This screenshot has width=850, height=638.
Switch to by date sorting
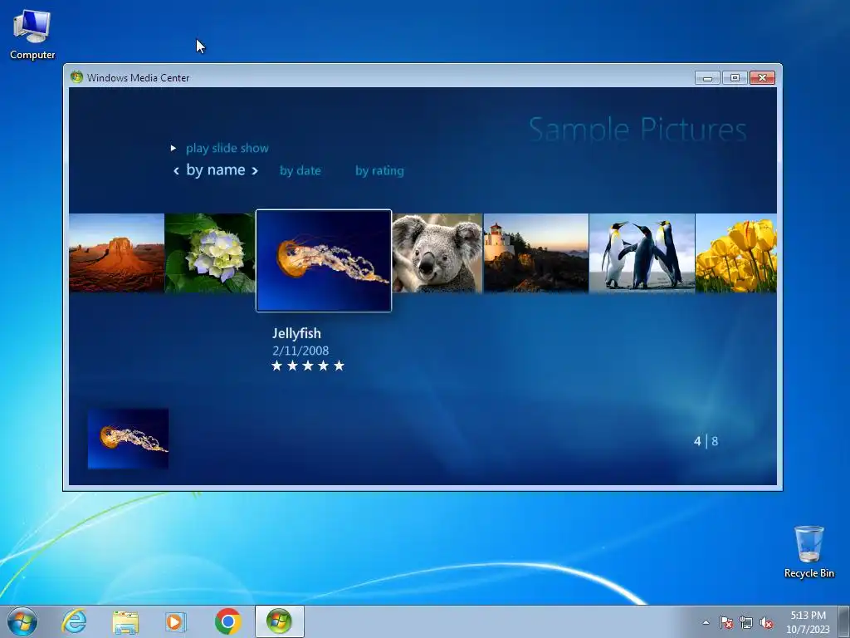coord(300,170)
